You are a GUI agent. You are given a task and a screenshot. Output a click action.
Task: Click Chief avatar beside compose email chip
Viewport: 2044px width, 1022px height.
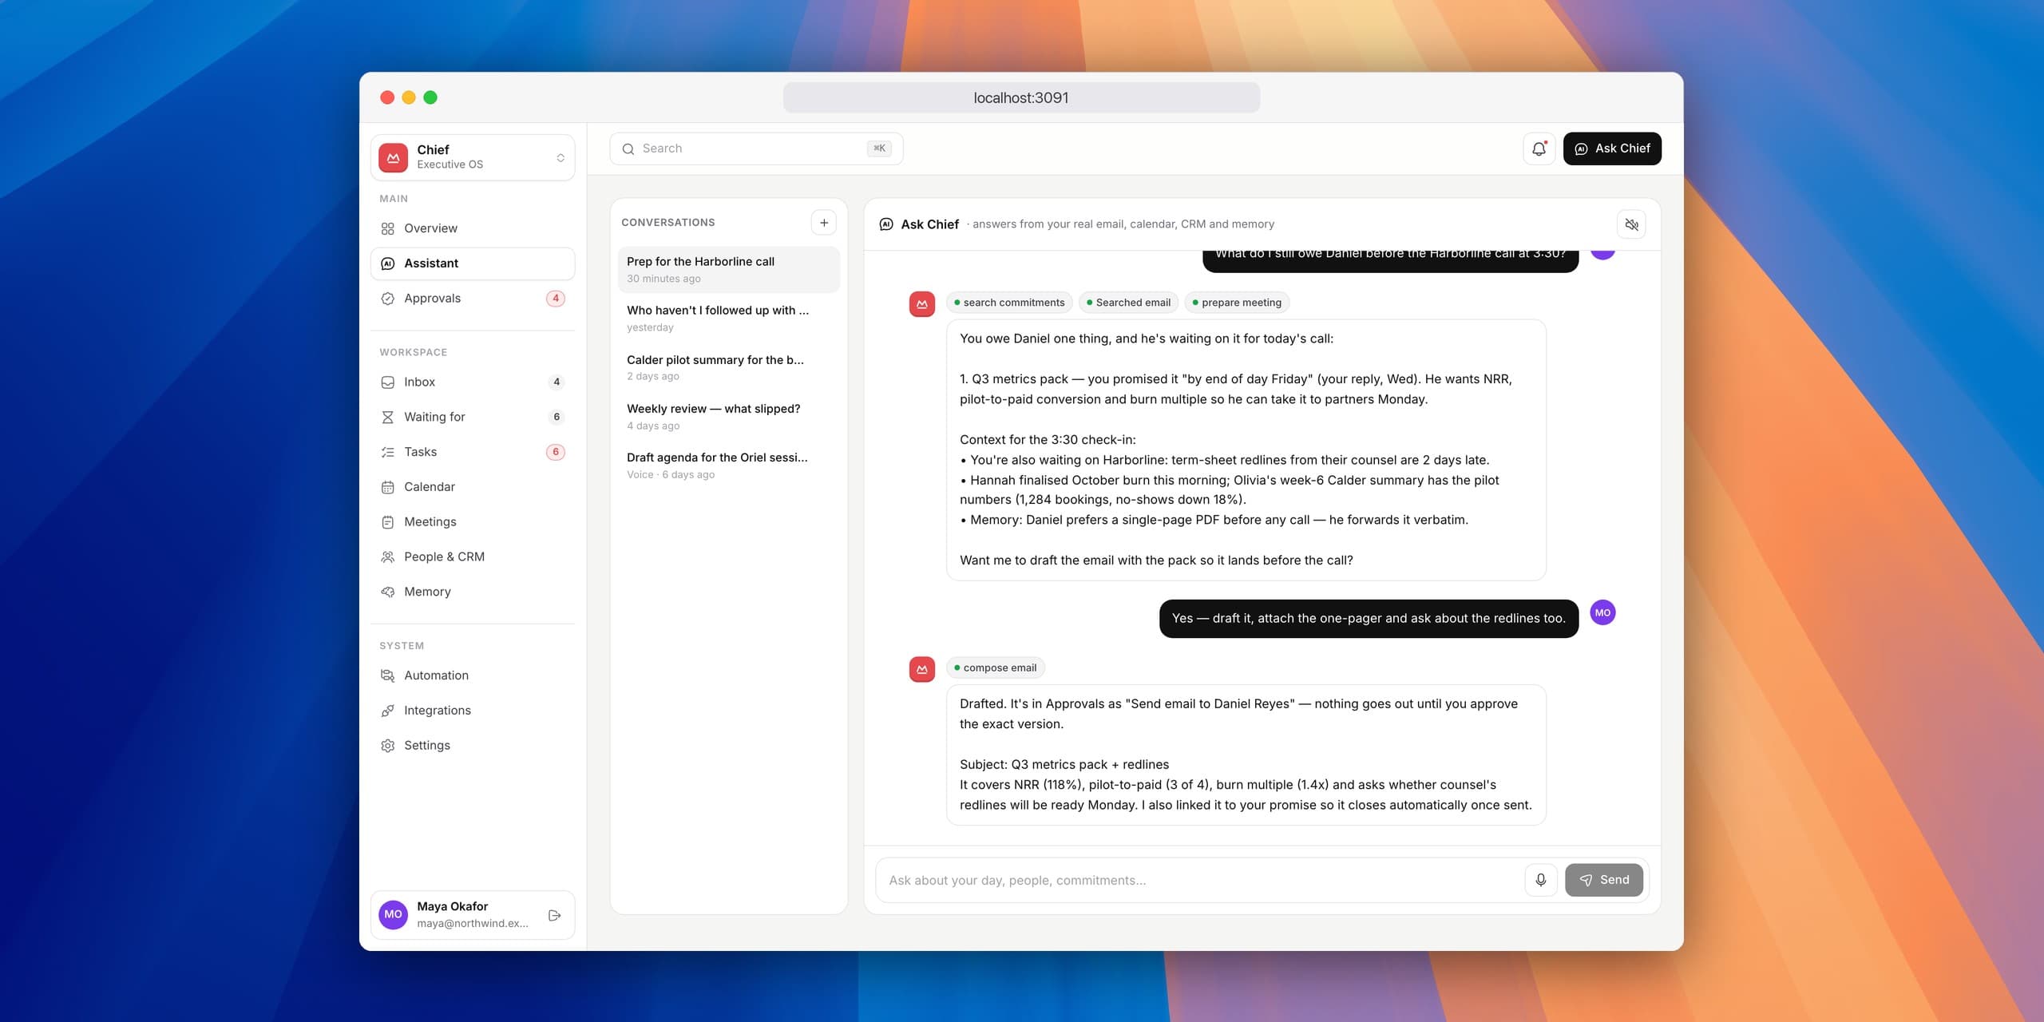click(x=922, y=669)
